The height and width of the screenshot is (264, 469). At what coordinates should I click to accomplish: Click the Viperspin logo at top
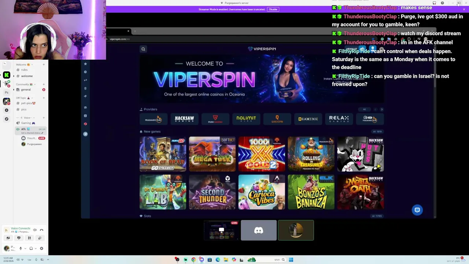[262, 49]
